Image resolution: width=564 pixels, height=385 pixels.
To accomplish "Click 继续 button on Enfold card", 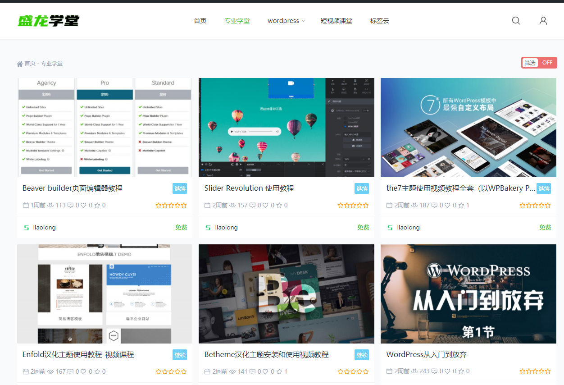I will (x=180, y=355).
